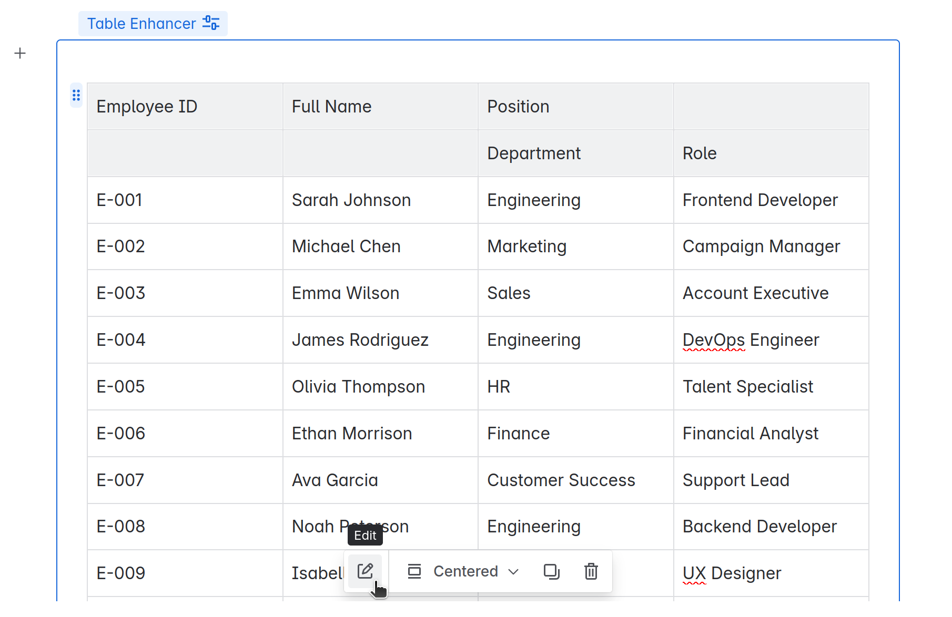Delete macro using the trash icon
Screen dimensions: 952x617
pyautogui.click(x=591, y=571)
